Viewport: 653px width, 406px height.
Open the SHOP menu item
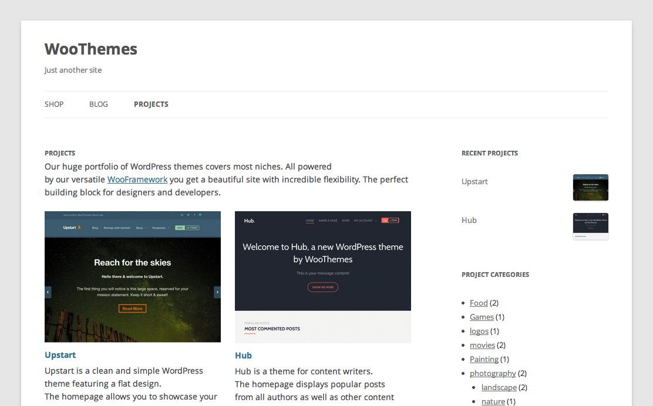54,104
